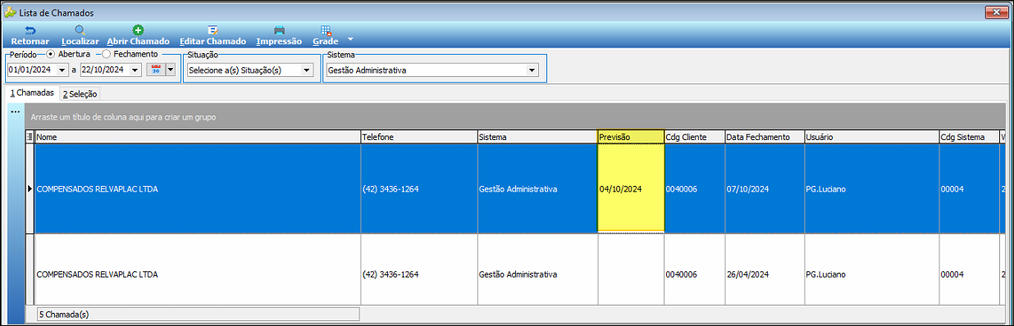Click the Usuário column header
The height and width of the screenshot is (326, 1014).
point(872,137)
